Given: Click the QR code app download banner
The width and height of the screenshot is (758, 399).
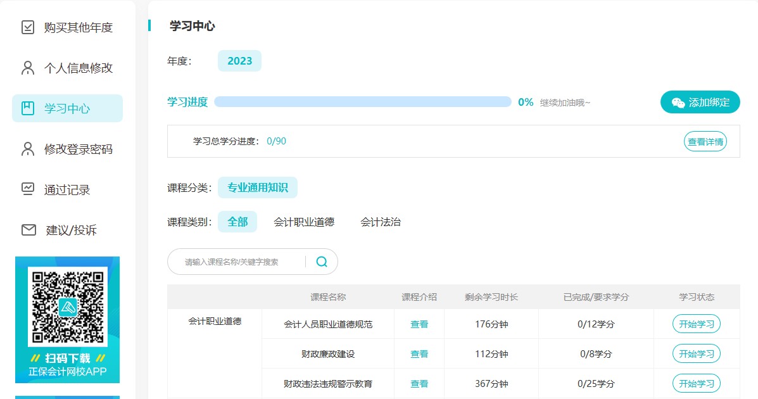Looking at the screenshot, I should tap(67, 320).
